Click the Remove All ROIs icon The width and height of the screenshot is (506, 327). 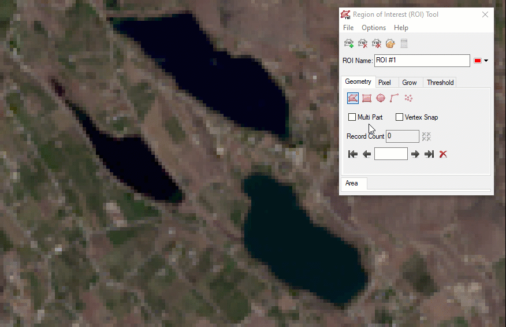[377, 44]
